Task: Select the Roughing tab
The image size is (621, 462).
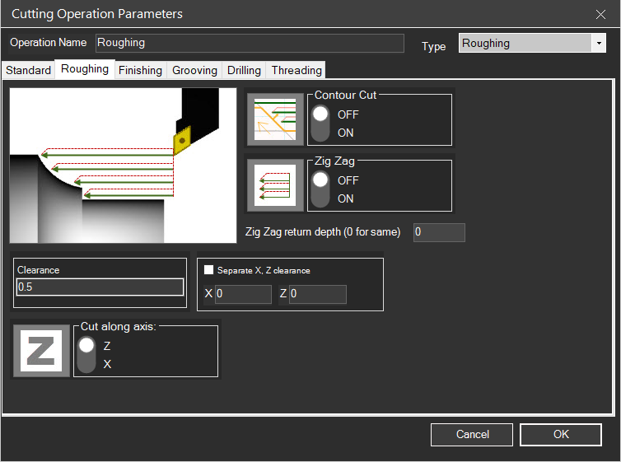Action: coord(85,69)
